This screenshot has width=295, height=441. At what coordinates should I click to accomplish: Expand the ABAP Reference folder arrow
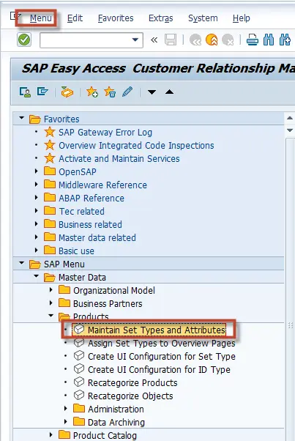pos(37,198)
